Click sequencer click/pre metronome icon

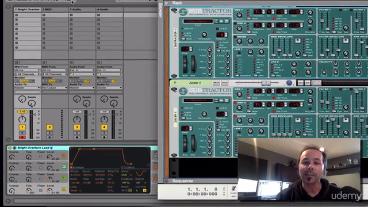(x=233, y=189)
